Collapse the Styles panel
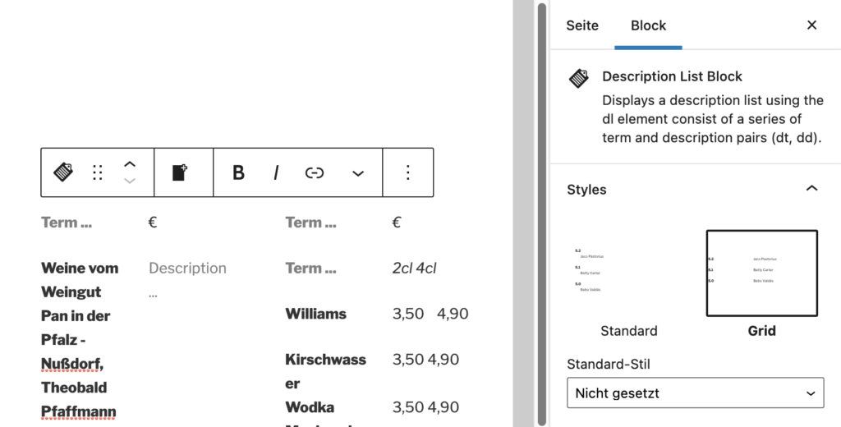Viewport: 841px width, 427px height. pos(812,188)
